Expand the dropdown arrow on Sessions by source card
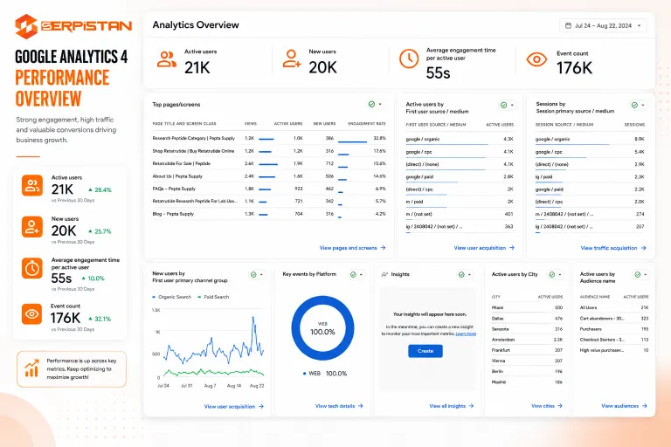This screenshot has height=447, width=671. point(643,105)
